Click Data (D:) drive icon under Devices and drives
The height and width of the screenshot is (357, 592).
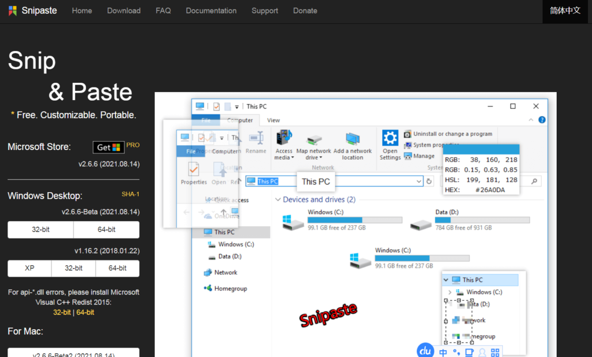click(421, 224)
